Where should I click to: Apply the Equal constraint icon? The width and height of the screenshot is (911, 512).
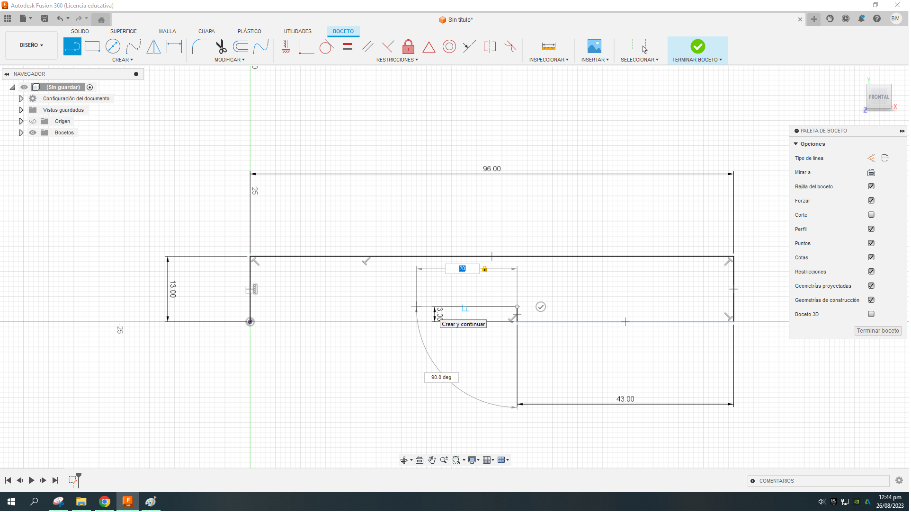point(348,46)
